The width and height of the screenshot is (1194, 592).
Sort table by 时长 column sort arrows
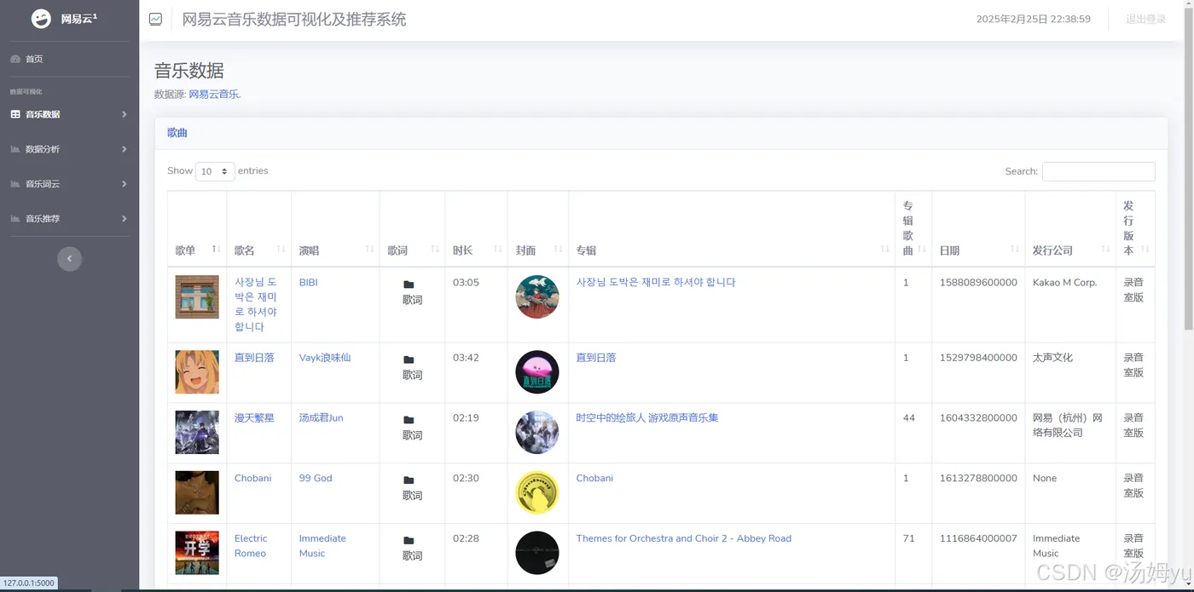click(497, 249)
